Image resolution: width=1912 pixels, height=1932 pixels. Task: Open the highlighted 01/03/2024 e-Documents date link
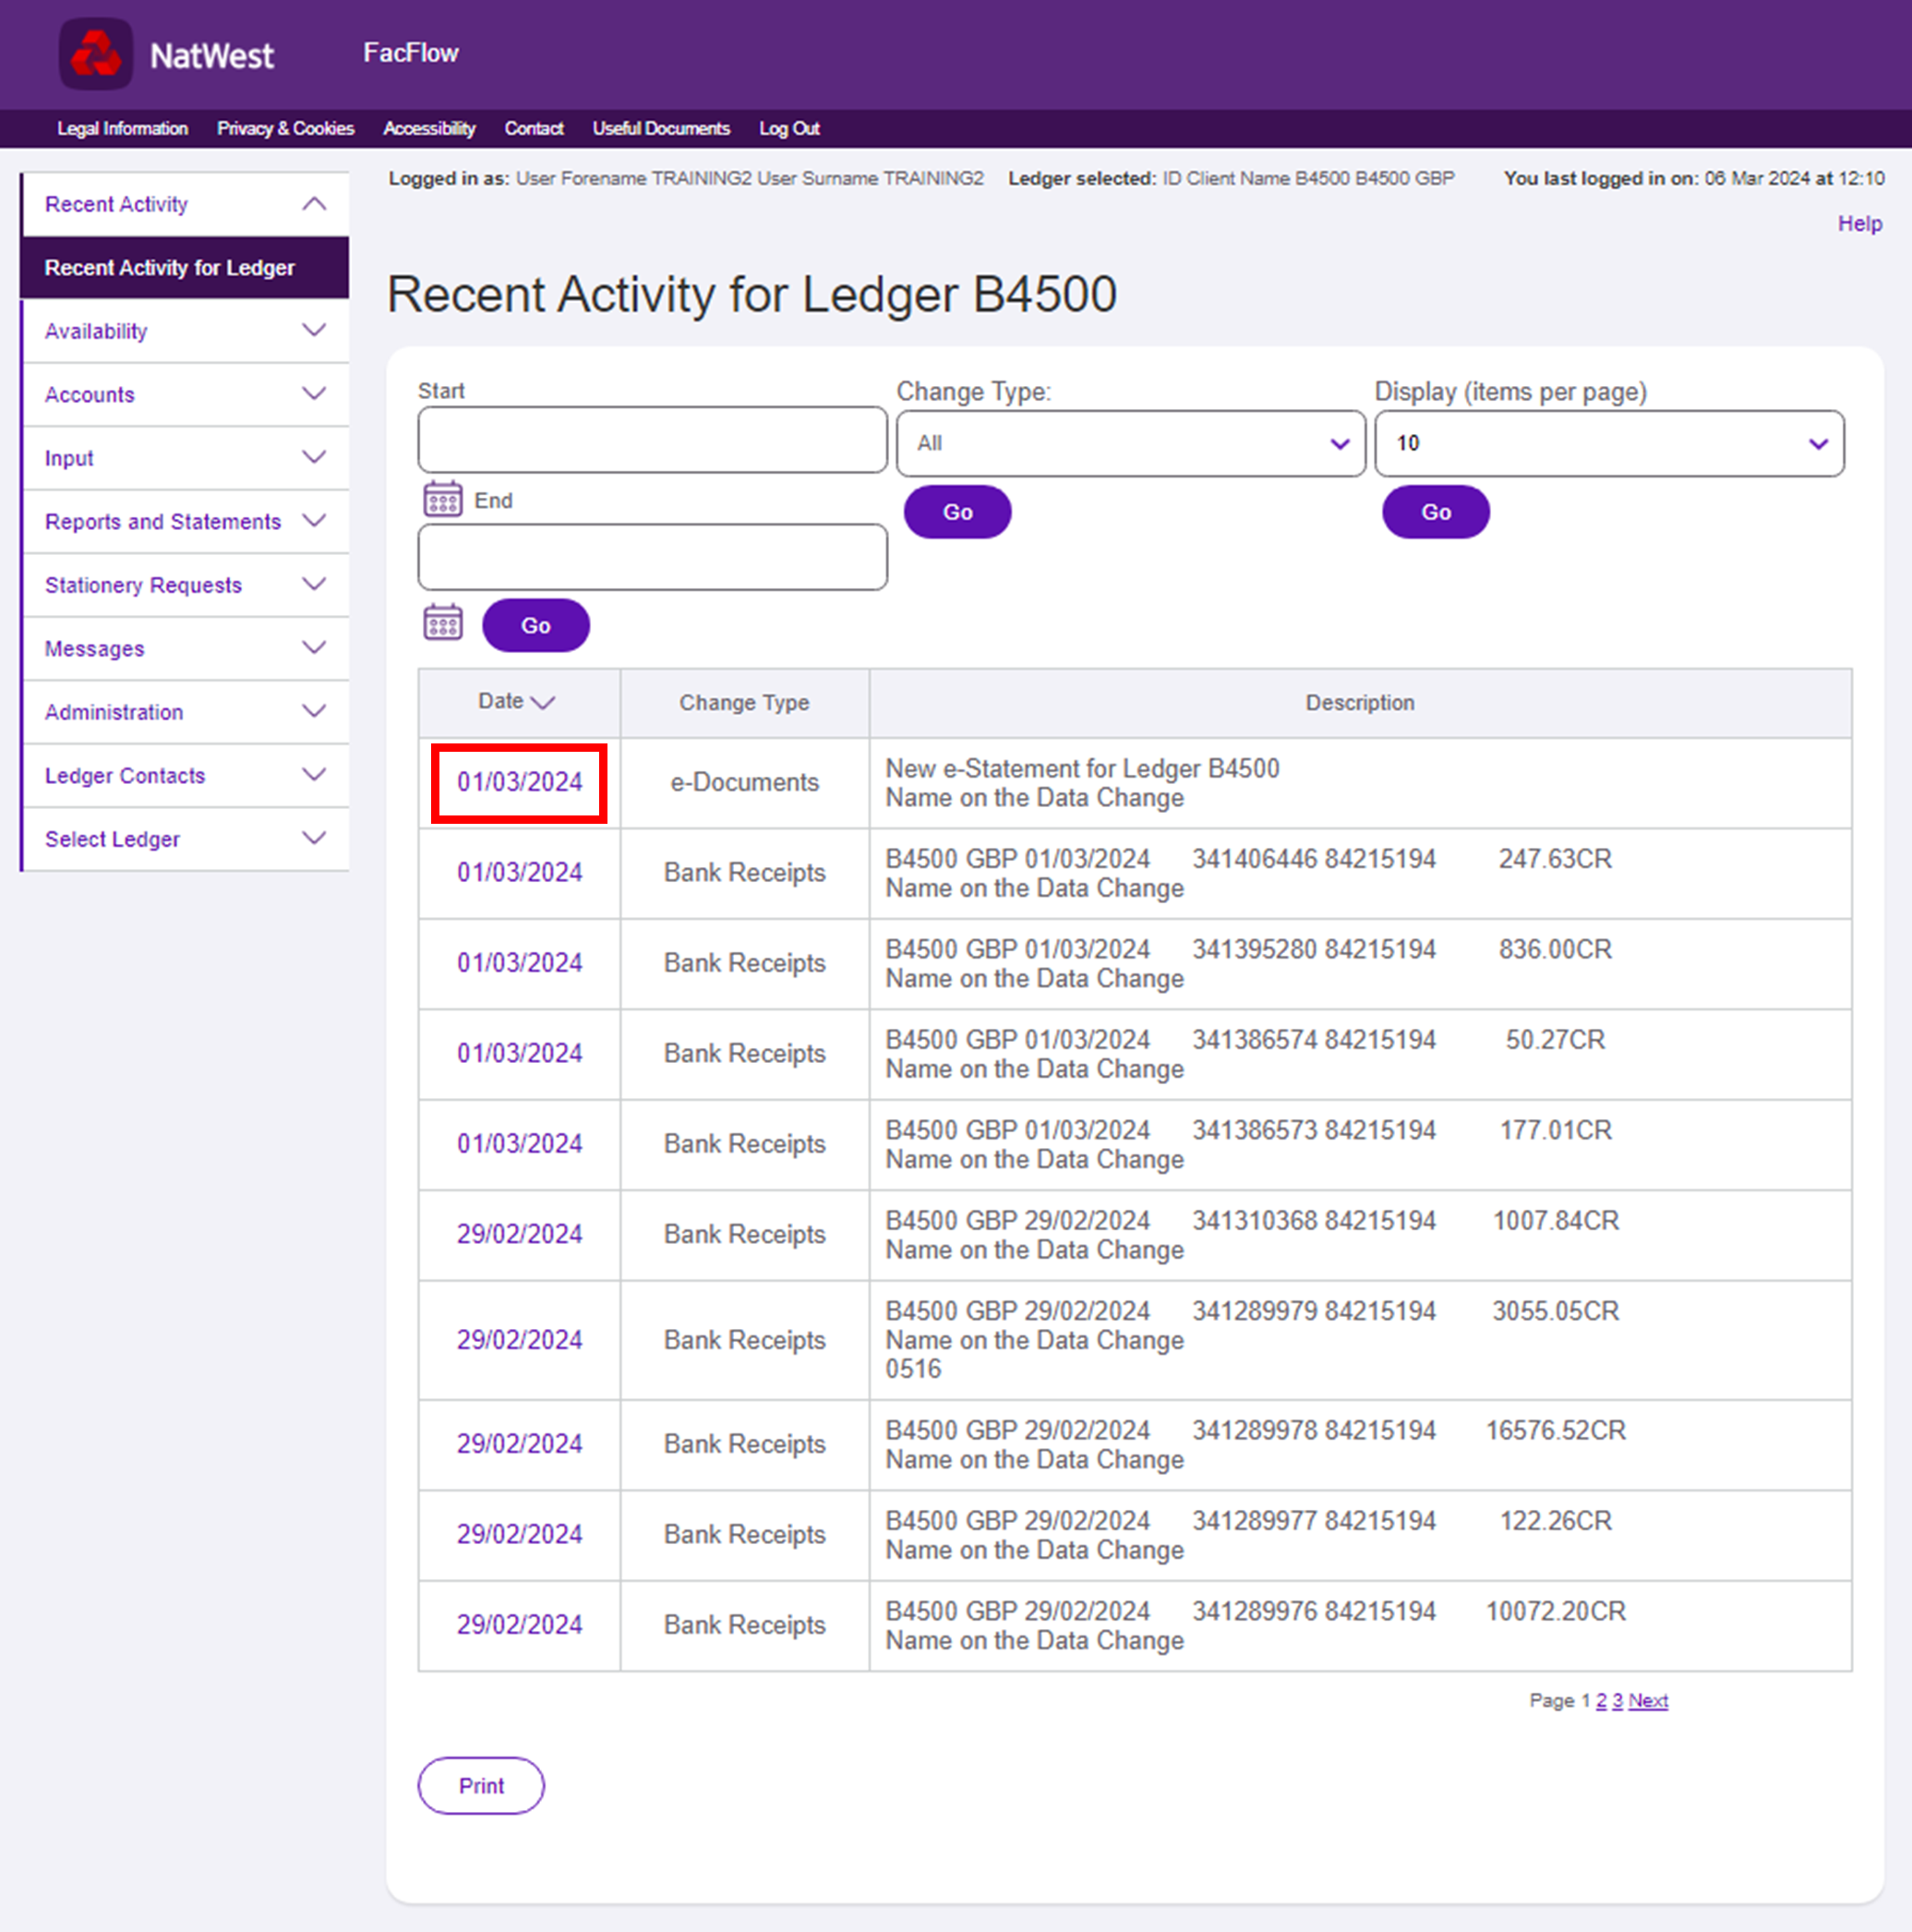click(x=519, y=782)
